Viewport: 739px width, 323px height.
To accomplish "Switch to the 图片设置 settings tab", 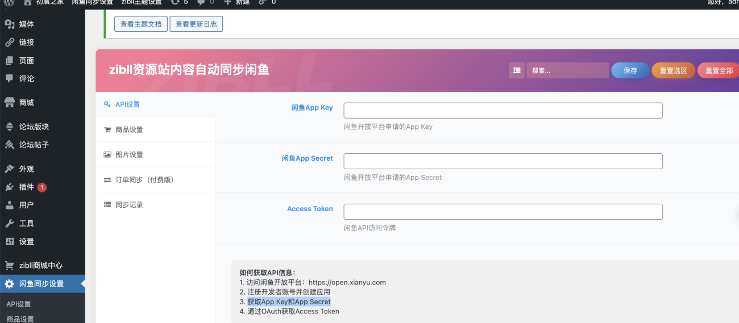I will click(x=129, y=154).
